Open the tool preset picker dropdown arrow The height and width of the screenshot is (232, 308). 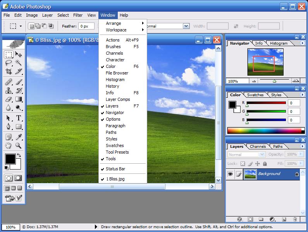pos(21,26)
